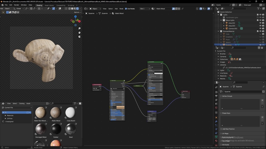Add a shape key with plus button
This screenshot has height=149, width=266.
click(262, 117)
